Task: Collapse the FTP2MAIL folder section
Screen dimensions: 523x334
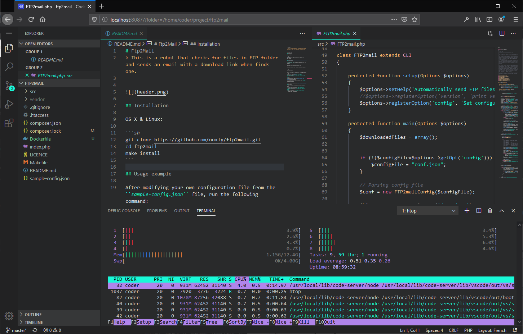Action: coord(59,83)
